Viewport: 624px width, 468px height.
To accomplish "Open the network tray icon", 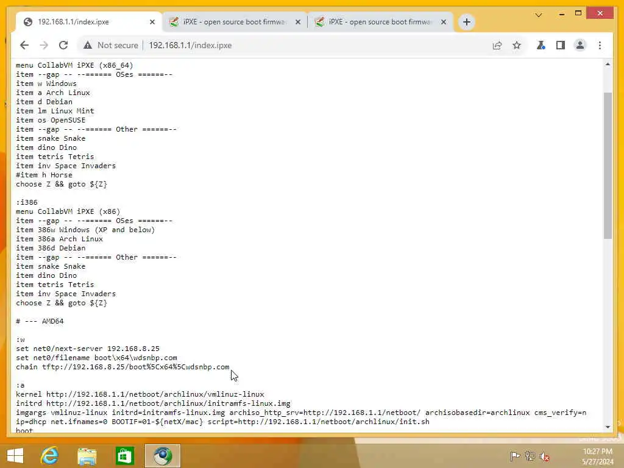I will [x=530, y=456].
